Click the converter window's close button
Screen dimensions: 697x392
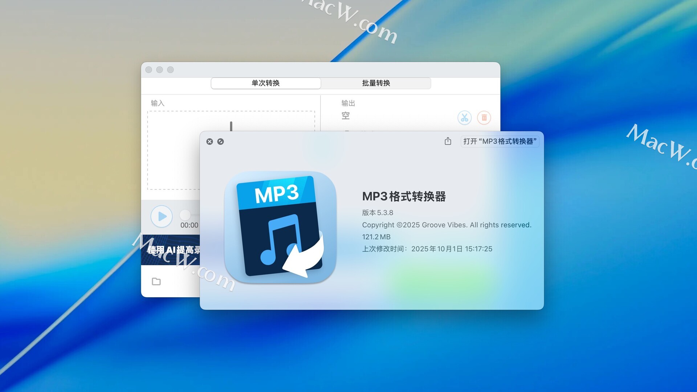pos(148,70)
